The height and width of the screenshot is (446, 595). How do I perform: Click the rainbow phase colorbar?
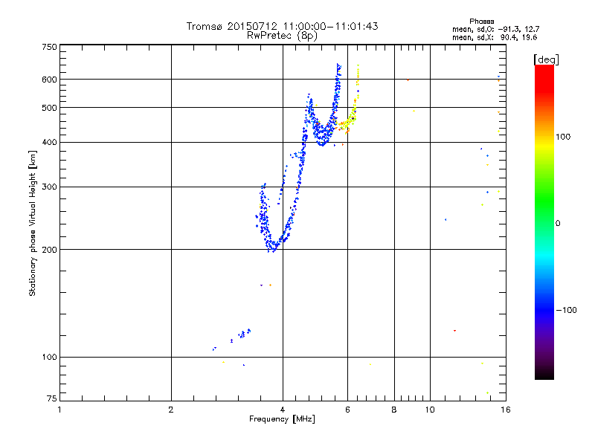click(544, 222)
